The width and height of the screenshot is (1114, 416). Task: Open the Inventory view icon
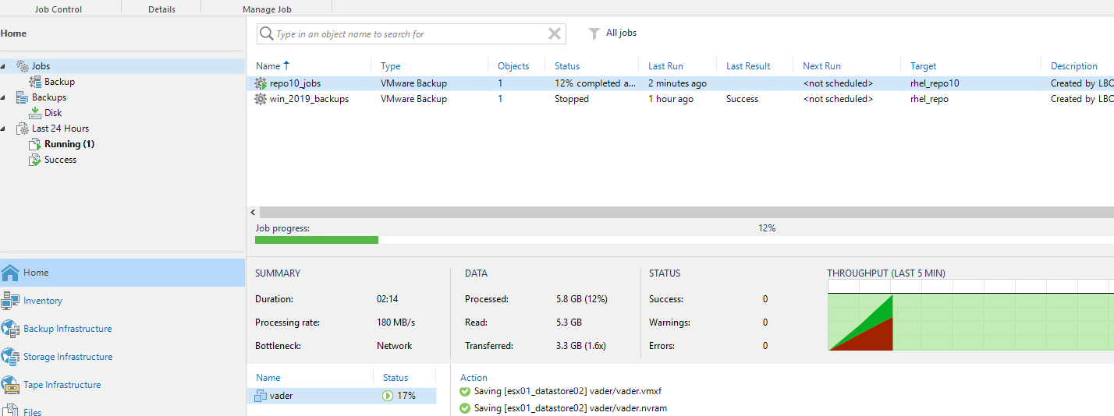(10, 301)
